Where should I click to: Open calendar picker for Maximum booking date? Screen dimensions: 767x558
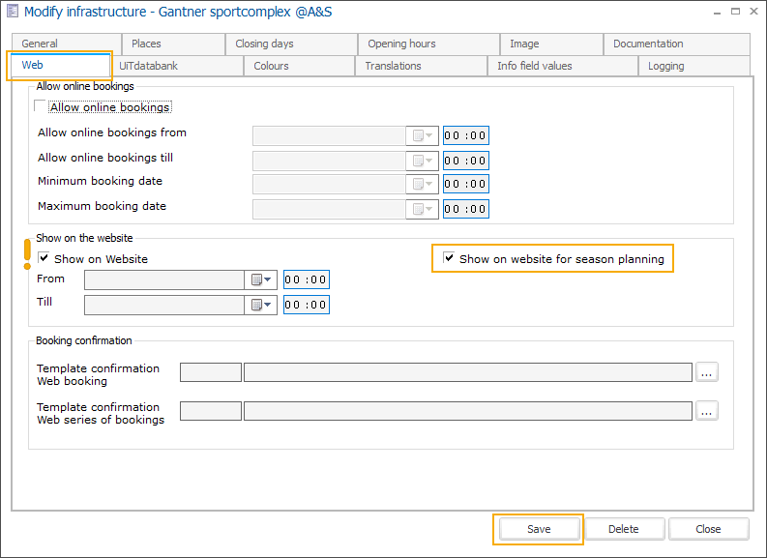coord(422,209)
